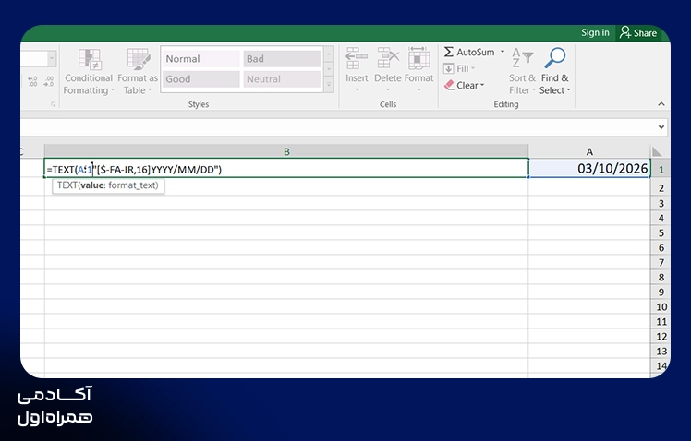Click the Share button
Screen dimensions: 691x441
point(638,32)
